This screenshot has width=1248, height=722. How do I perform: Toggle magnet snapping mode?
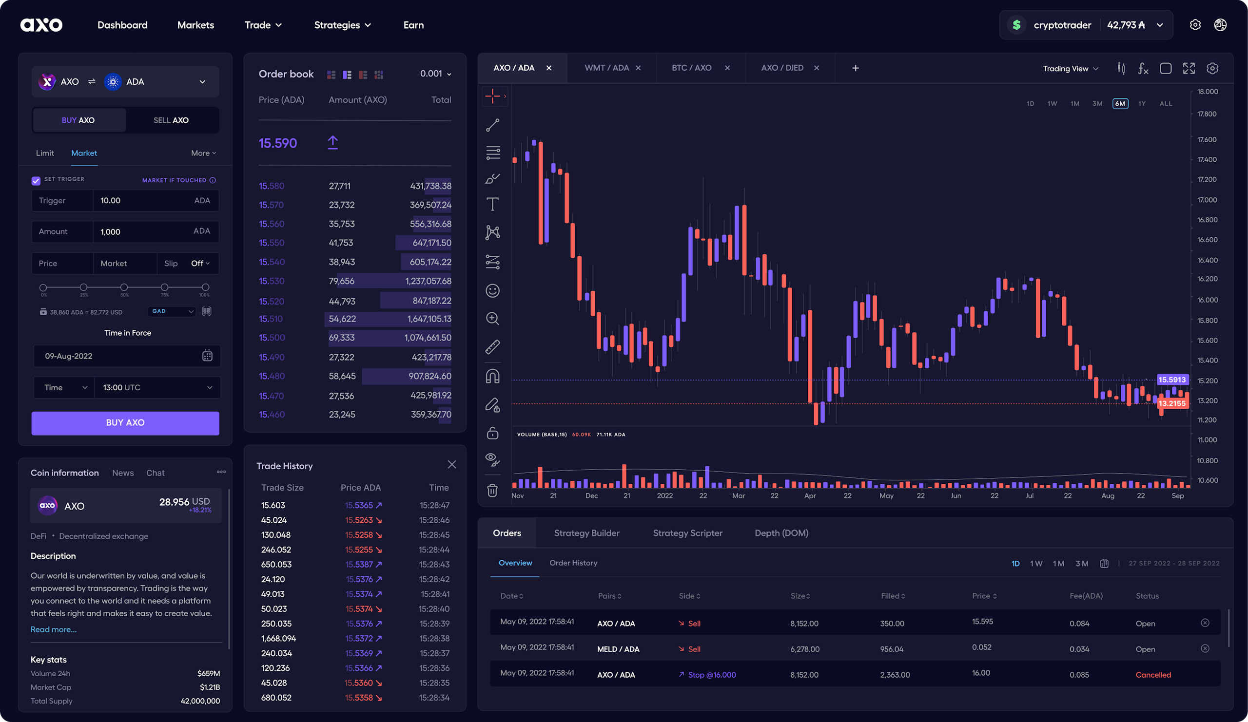coord(492,376)
